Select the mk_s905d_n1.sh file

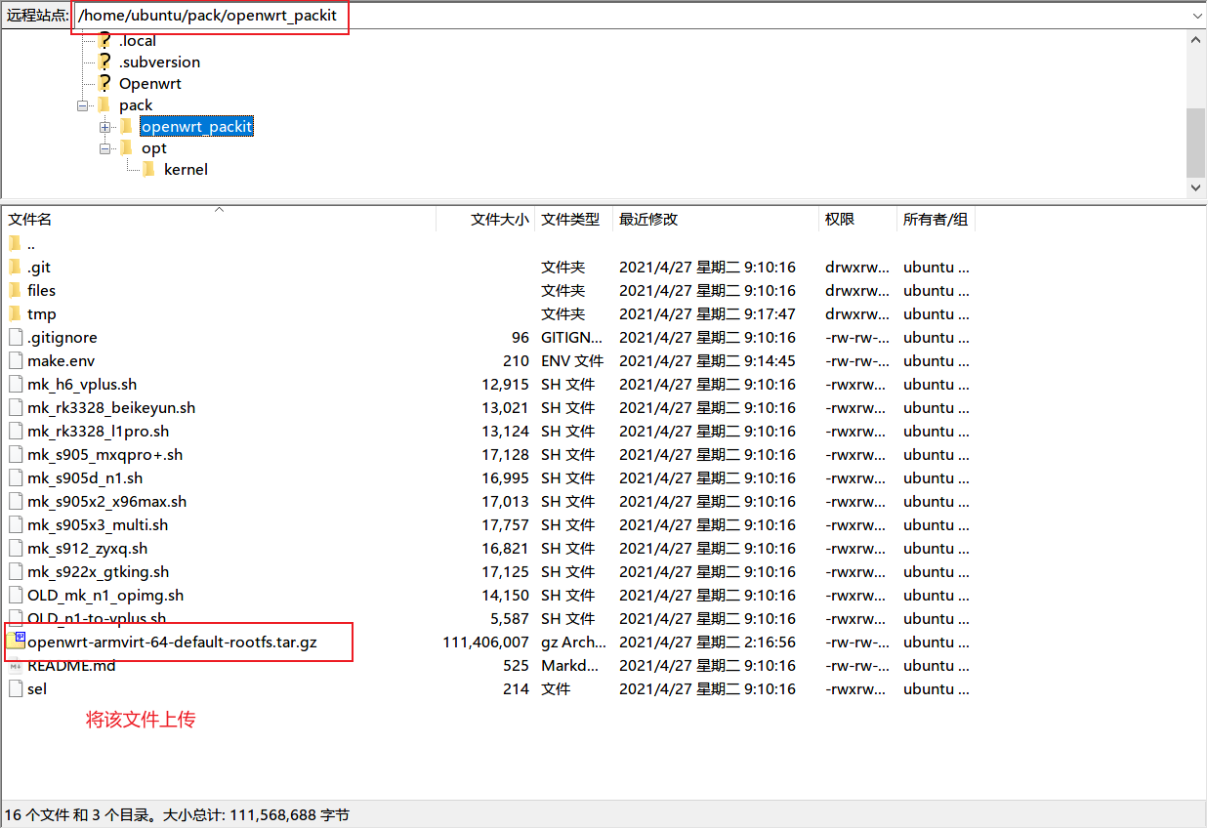tap(85, 478)
